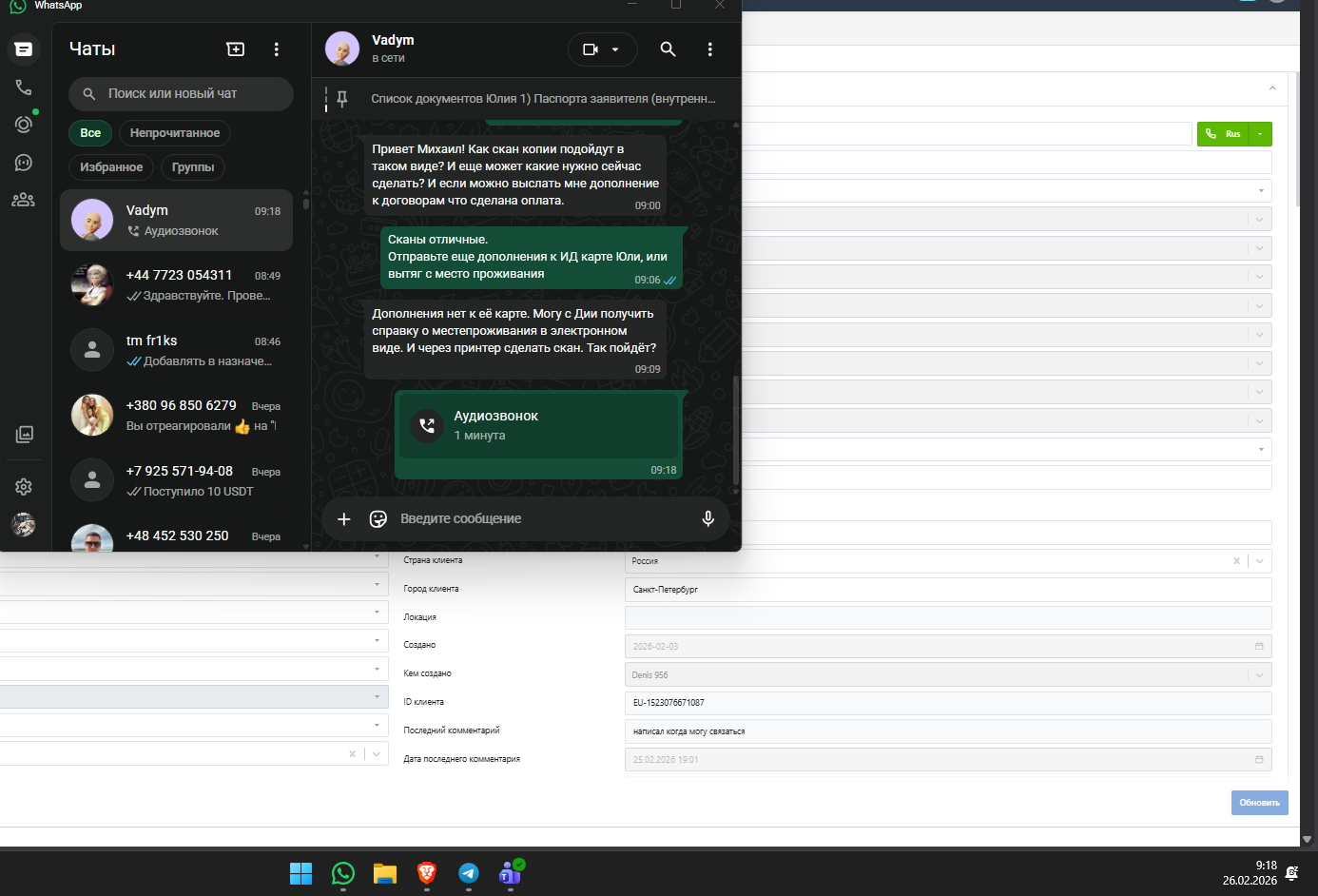Click the ID клиента field EU-1523076671087
Screen dimensions: 1318x896
[x=948, y=703]
